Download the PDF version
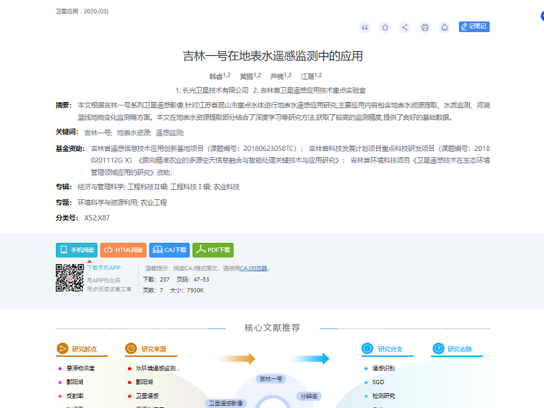 click(213, 250)
